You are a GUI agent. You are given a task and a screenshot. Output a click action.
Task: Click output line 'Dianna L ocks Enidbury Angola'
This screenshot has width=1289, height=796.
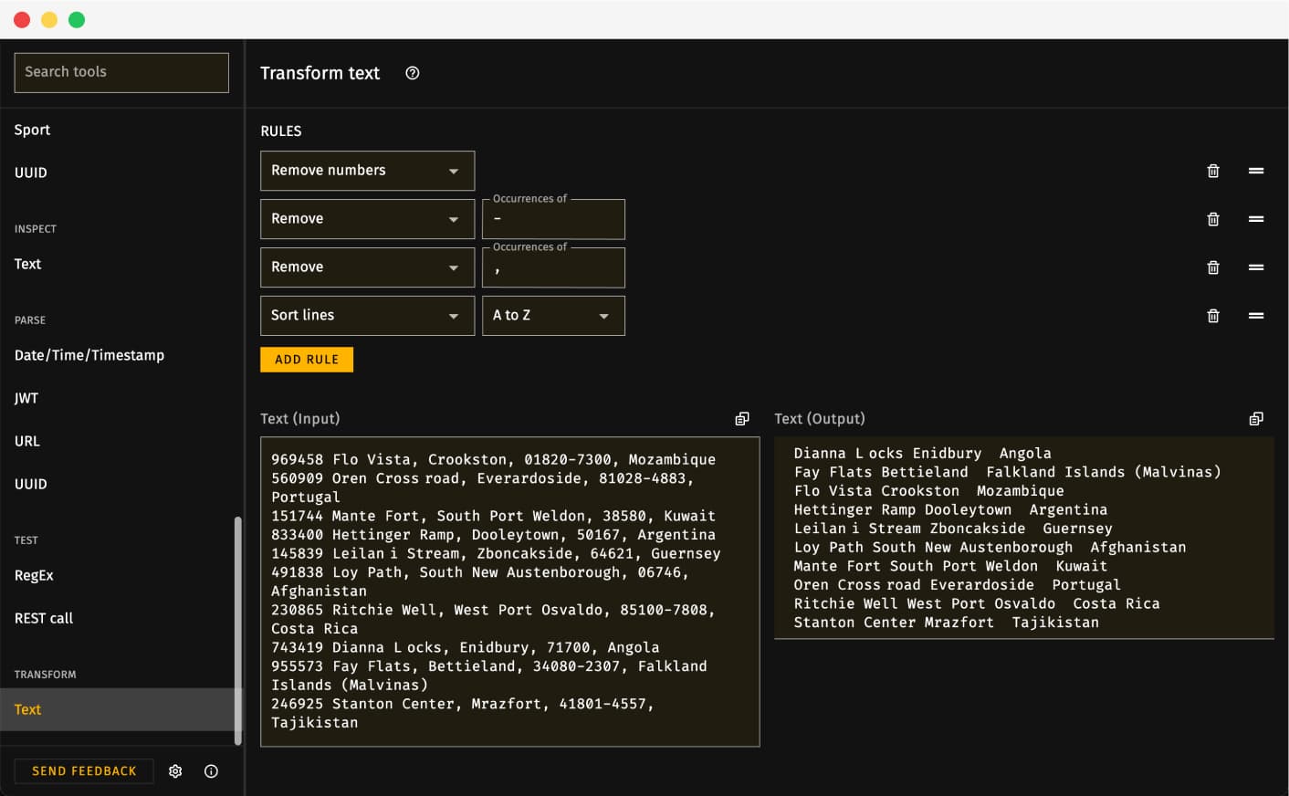922,454
